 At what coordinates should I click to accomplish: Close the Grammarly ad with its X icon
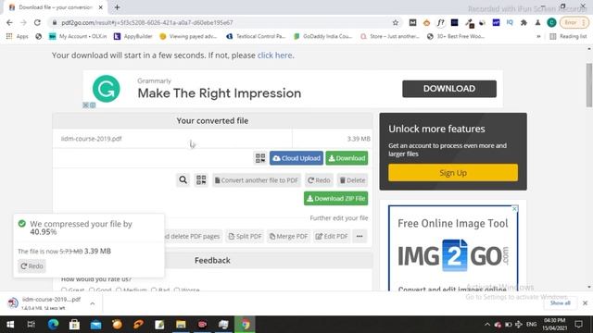86,105
